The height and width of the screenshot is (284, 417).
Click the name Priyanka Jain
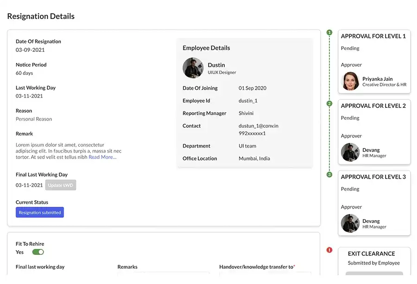coord(377,79)
